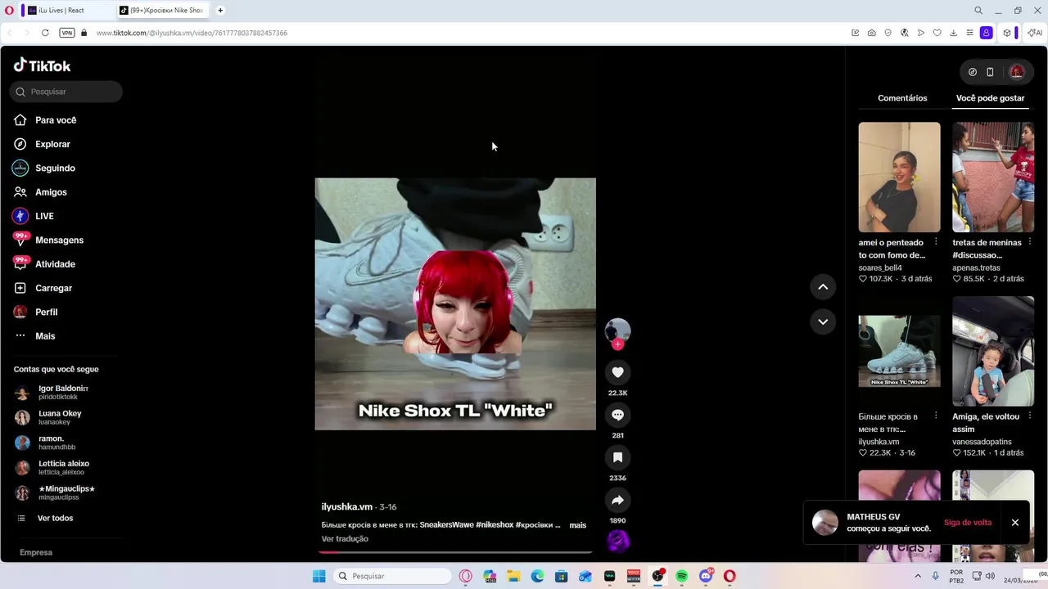Open the system volume speaker icon
Screen dimensions: 1048x589
pos(990,576)
